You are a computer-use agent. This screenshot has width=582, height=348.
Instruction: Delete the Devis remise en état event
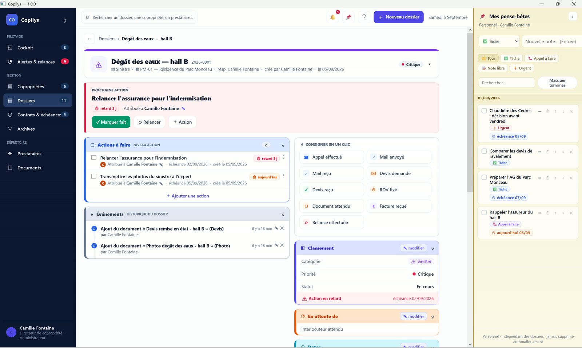coord(282,228)
